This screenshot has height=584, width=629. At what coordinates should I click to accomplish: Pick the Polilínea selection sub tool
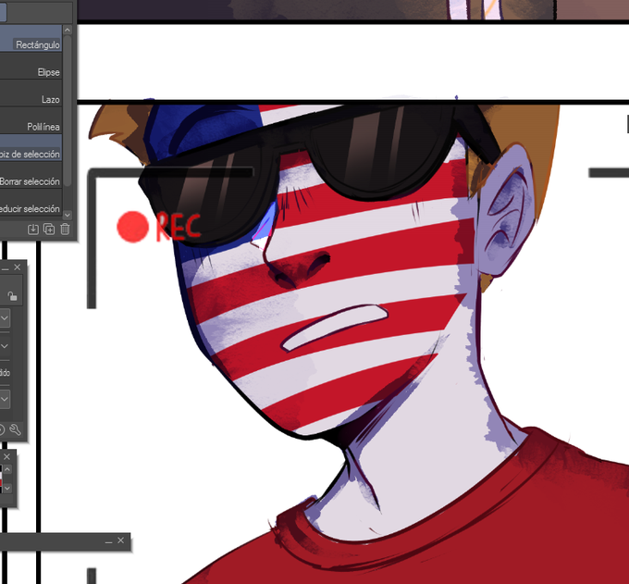[x=31, y=120]
